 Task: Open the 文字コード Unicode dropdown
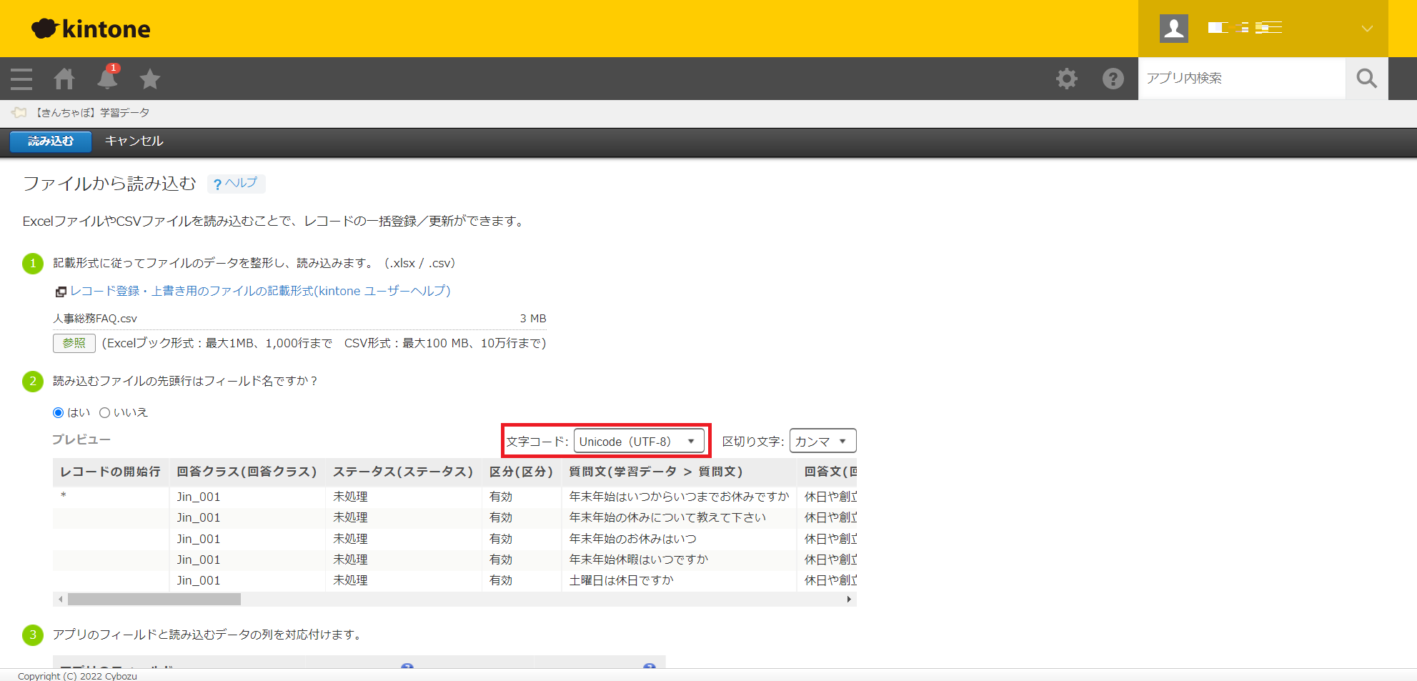click(638, 442)
